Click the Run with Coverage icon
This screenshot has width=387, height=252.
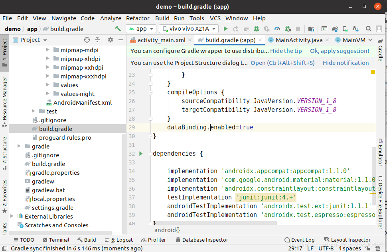267,29
